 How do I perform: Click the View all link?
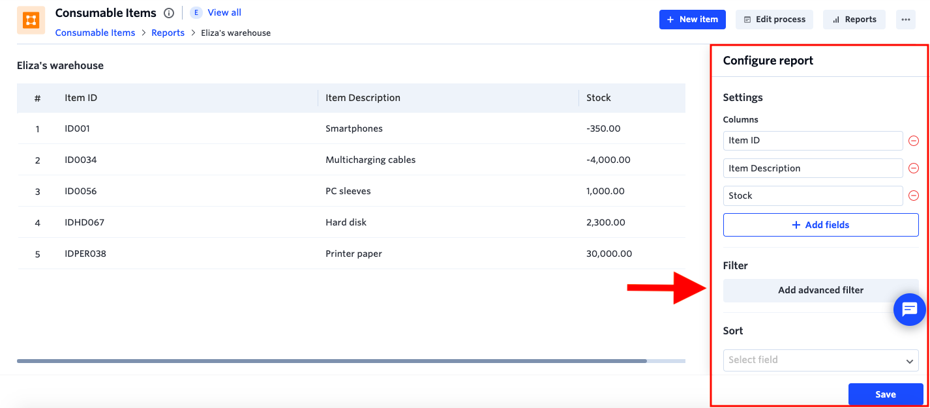[224, 12]
